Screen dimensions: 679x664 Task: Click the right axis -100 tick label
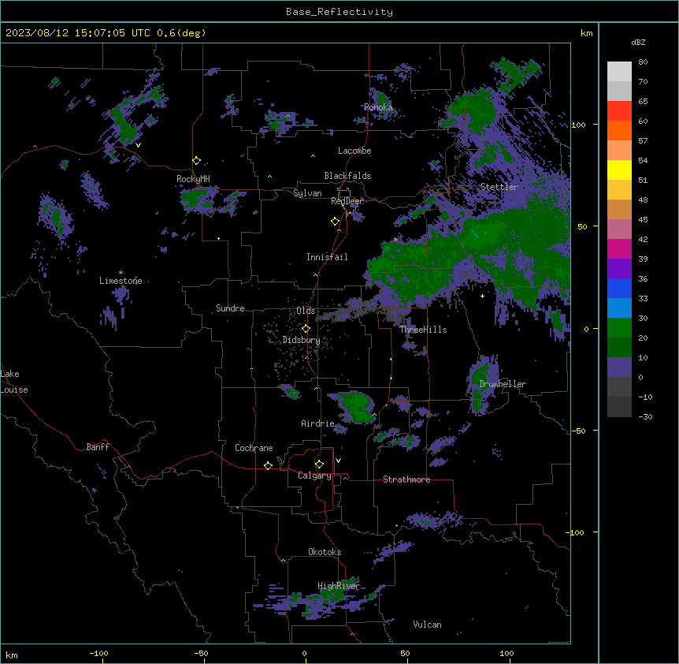click(x=576, y=532)
